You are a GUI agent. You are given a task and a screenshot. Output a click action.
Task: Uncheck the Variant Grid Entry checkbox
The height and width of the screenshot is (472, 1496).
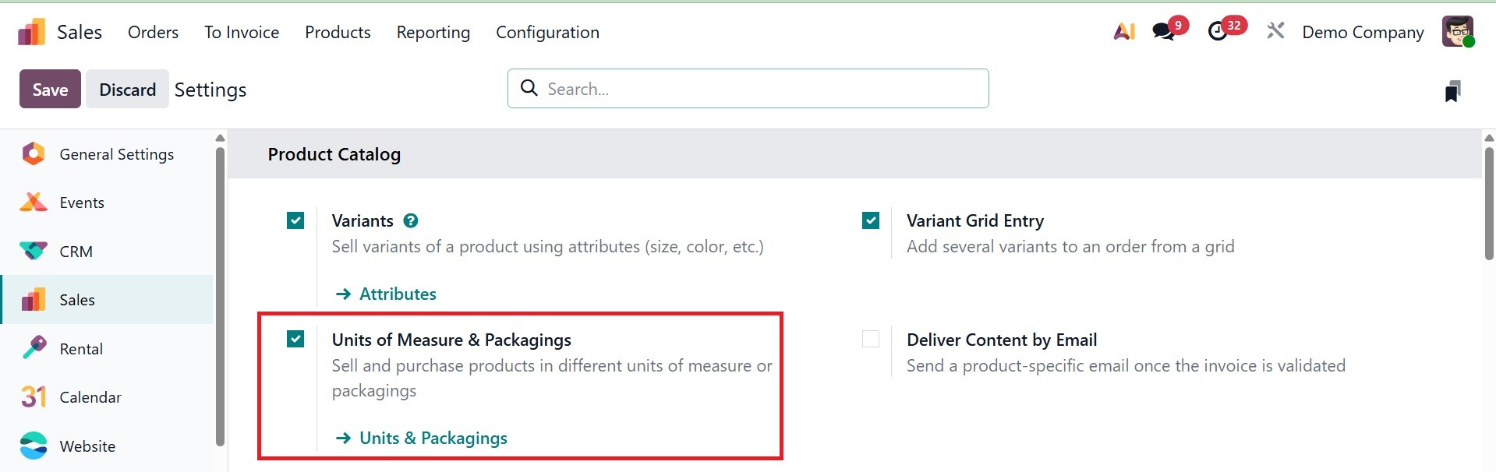[x=871, y=221]
